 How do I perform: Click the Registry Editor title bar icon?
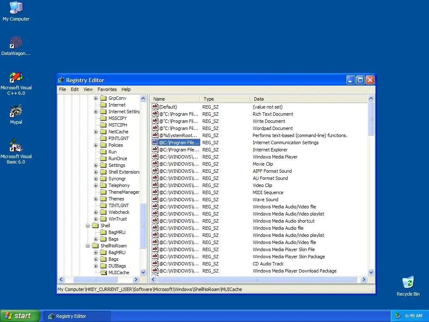(61, 80)
